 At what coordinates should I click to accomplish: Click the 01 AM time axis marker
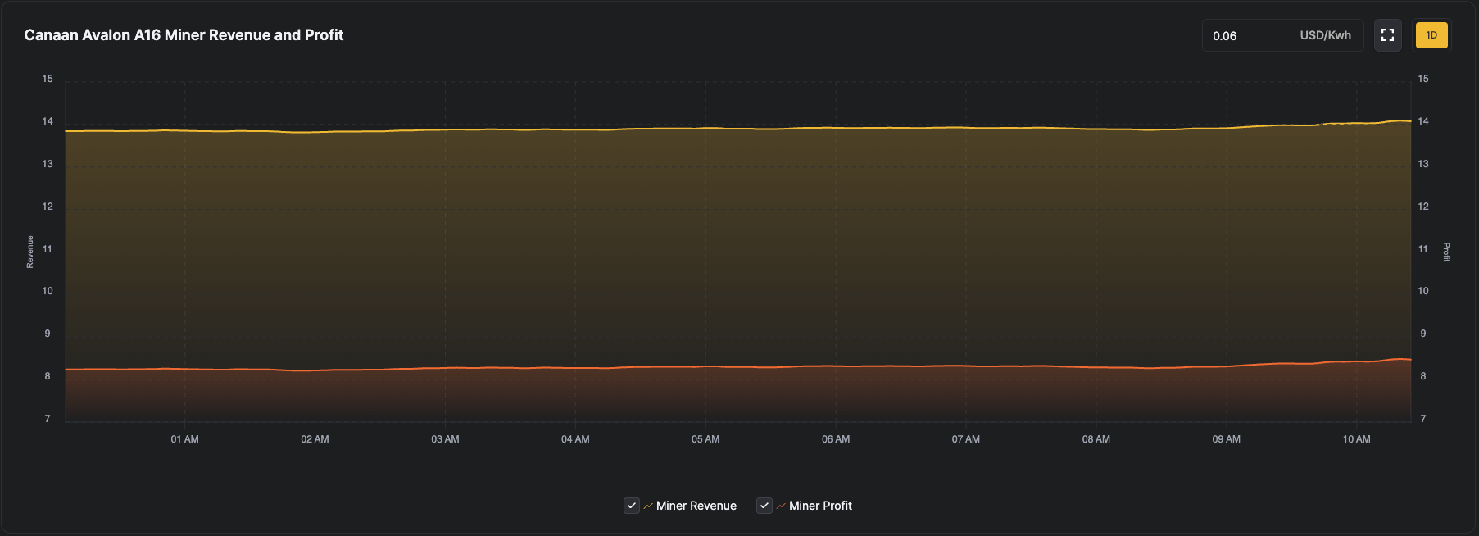coord(184,439)
